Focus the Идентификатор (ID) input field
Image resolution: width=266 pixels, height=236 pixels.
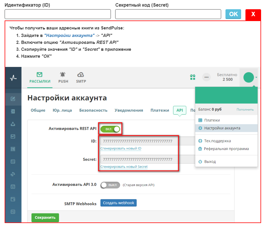58,14
